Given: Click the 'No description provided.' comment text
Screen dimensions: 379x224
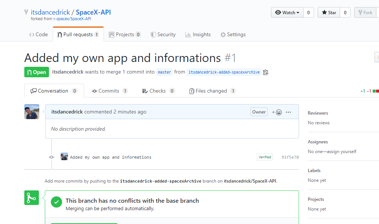Looking at the screenshot, I should (78, 129).
